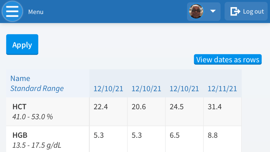Expand the user account dropdown arrow
Image resolution: width=270 pixels, height=152 pixels.
[213, 11]
